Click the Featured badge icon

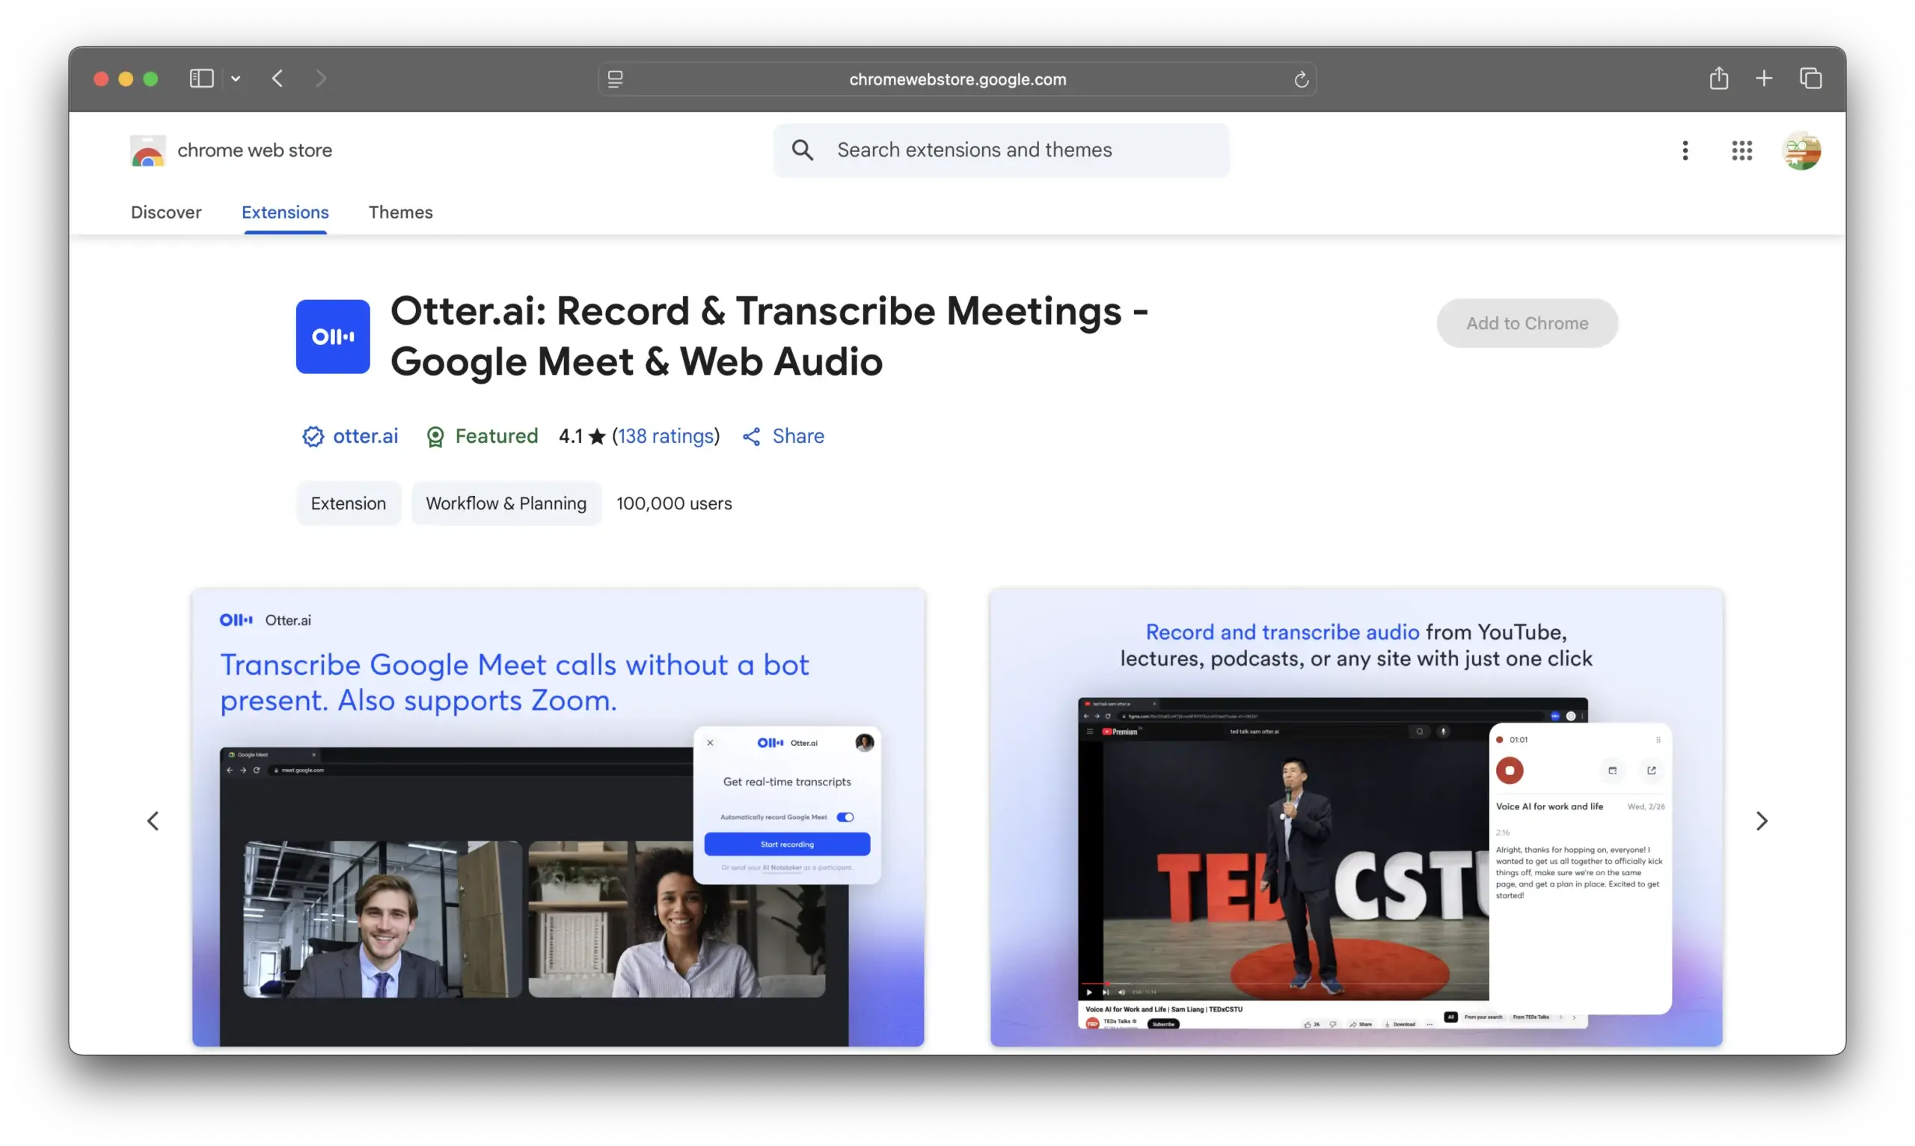pos(435,437)
